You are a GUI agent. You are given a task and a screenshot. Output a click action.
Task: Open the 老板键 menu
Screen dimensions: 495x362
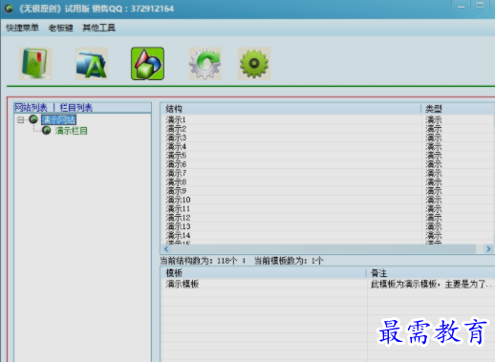click(60, 28)
